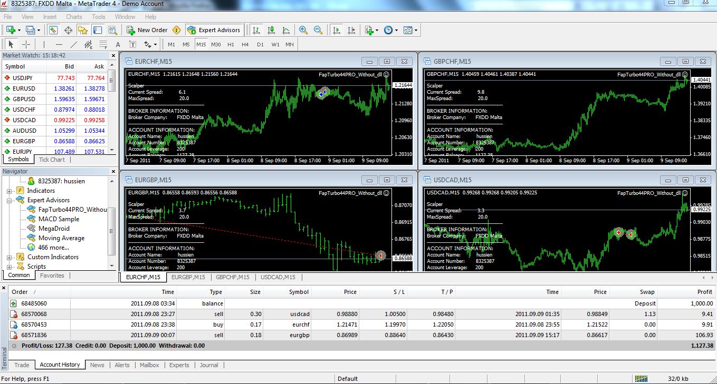Expand the Scripts tree node
717x384 pixels.
(9, 267)
